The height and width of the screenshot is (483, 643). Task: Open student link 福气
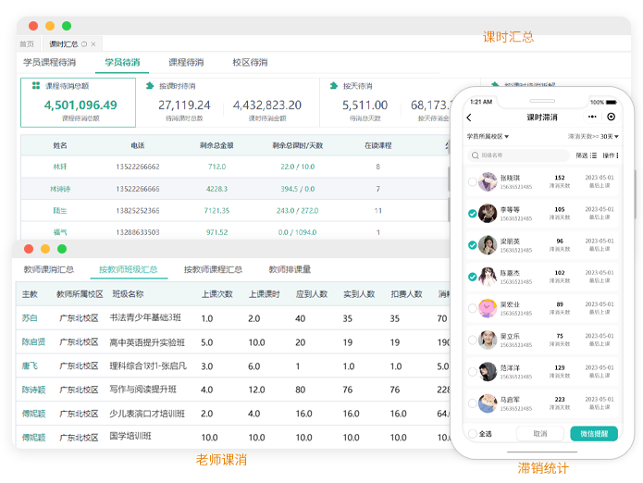(60, 232)
